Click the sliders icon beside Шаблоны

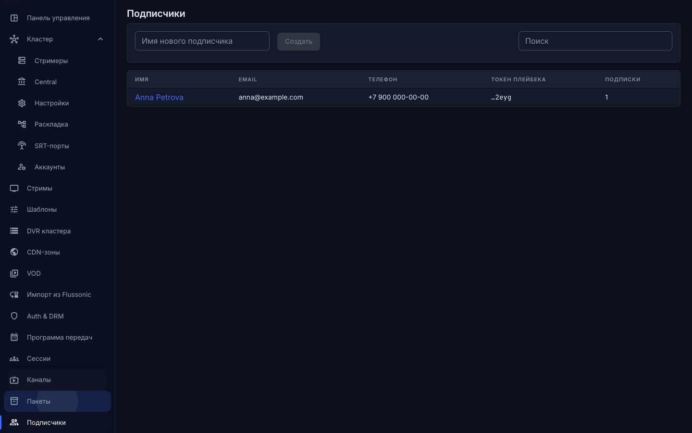(x=14, y=209)
